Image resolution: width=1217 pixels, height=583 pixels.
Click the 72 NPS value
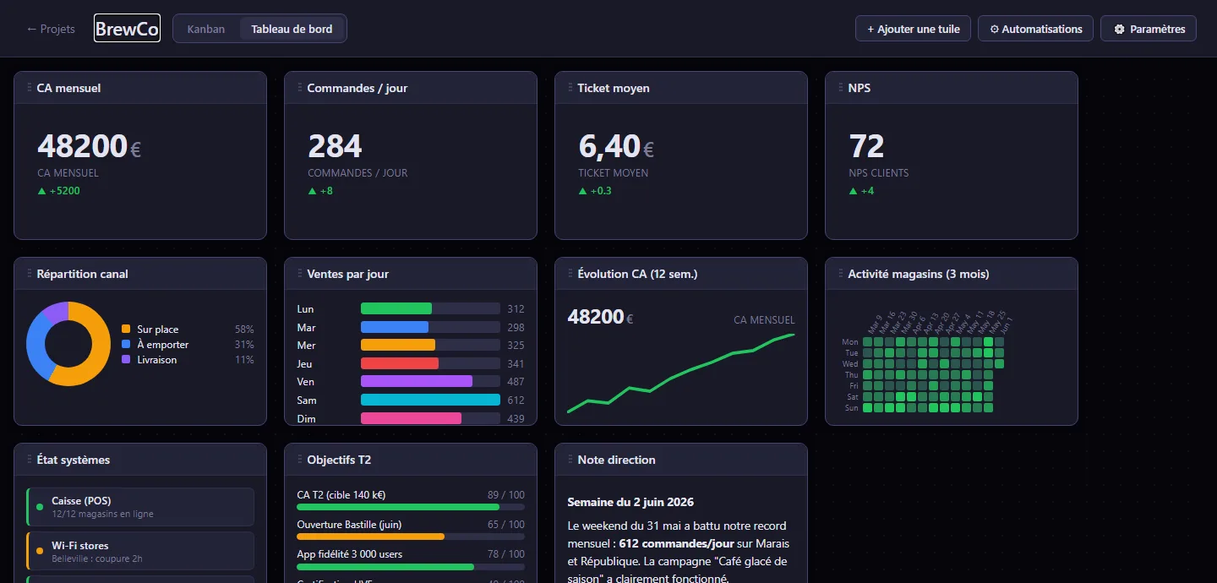pos(866,146)
